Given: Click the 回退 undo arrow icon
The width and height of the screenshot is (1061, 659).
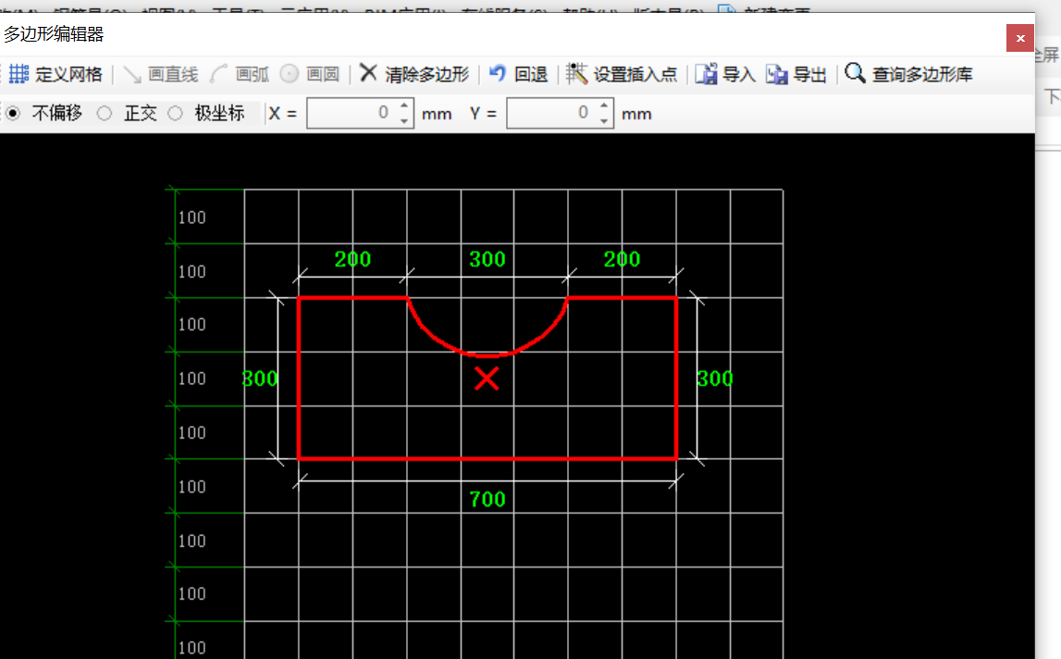Looking at the screenshot, I should click(x=498, y=72).
